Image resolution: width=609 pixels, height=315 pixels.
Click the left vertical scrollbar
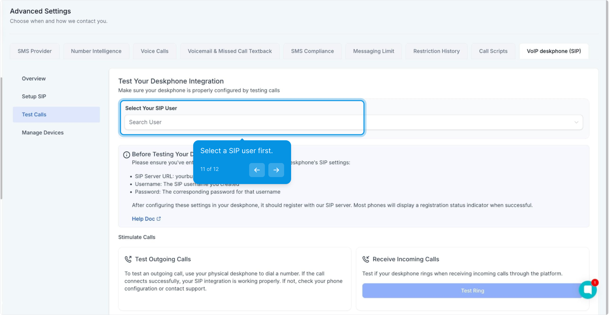(x=1, y=139)
